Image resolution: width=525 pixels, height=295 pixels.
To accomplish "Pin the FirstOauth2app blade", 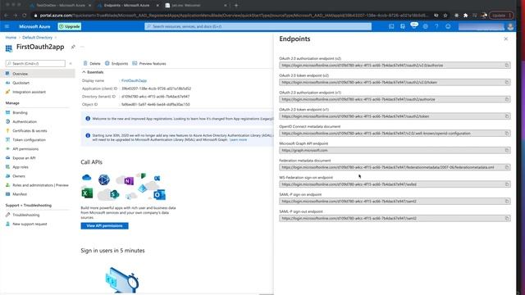I will (x=73, y=48).
